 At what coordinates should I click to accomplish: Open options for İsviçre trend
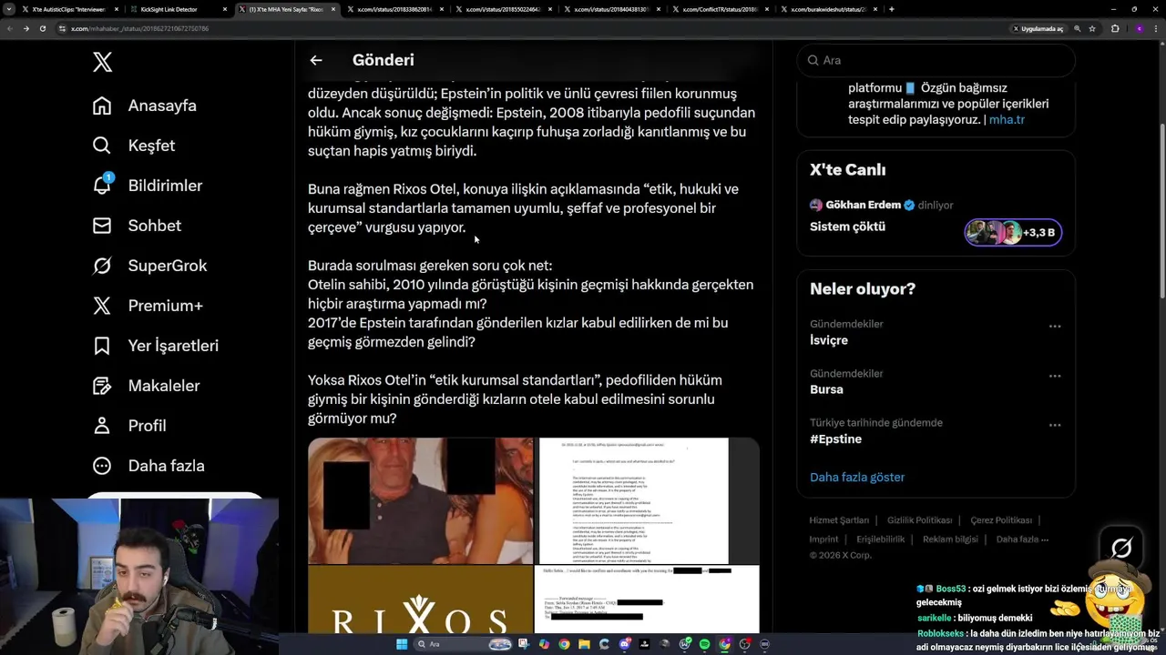click(1054, 326)
